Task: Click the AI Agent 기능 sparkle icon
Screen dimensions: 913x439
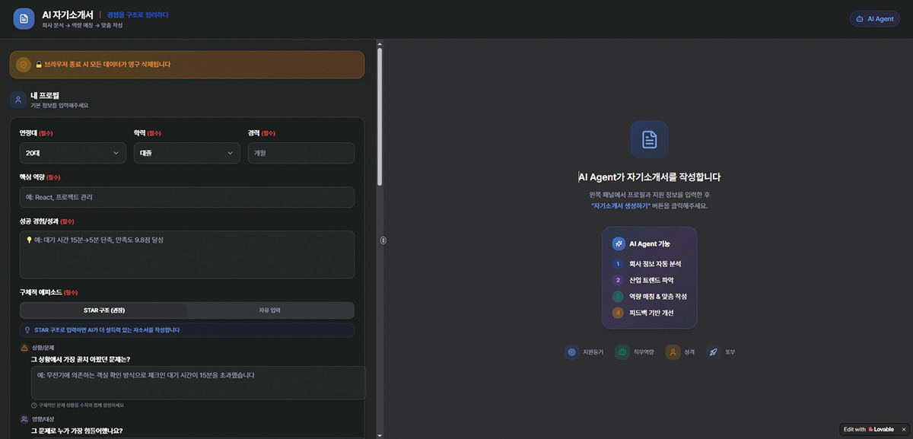Action: [x=619, y=243]
